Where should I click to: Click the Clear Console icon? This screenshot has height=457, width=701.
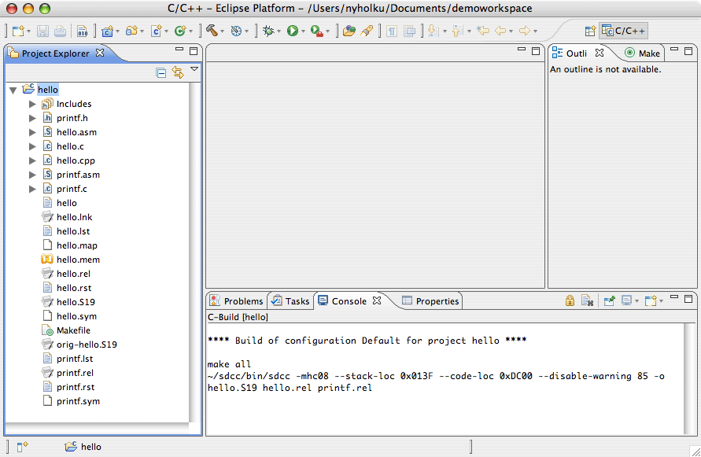587,300
